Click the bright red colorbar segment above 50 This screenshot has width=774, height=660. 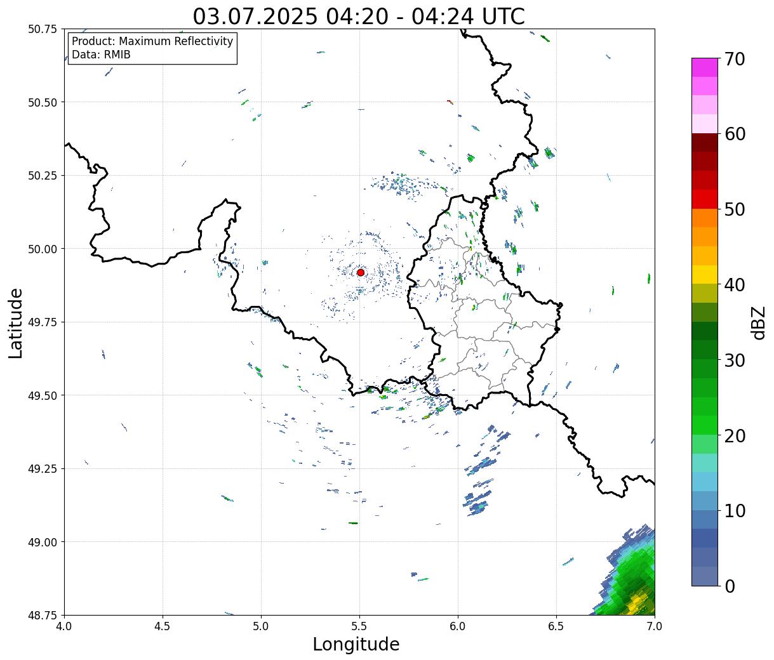click(705, 199)
